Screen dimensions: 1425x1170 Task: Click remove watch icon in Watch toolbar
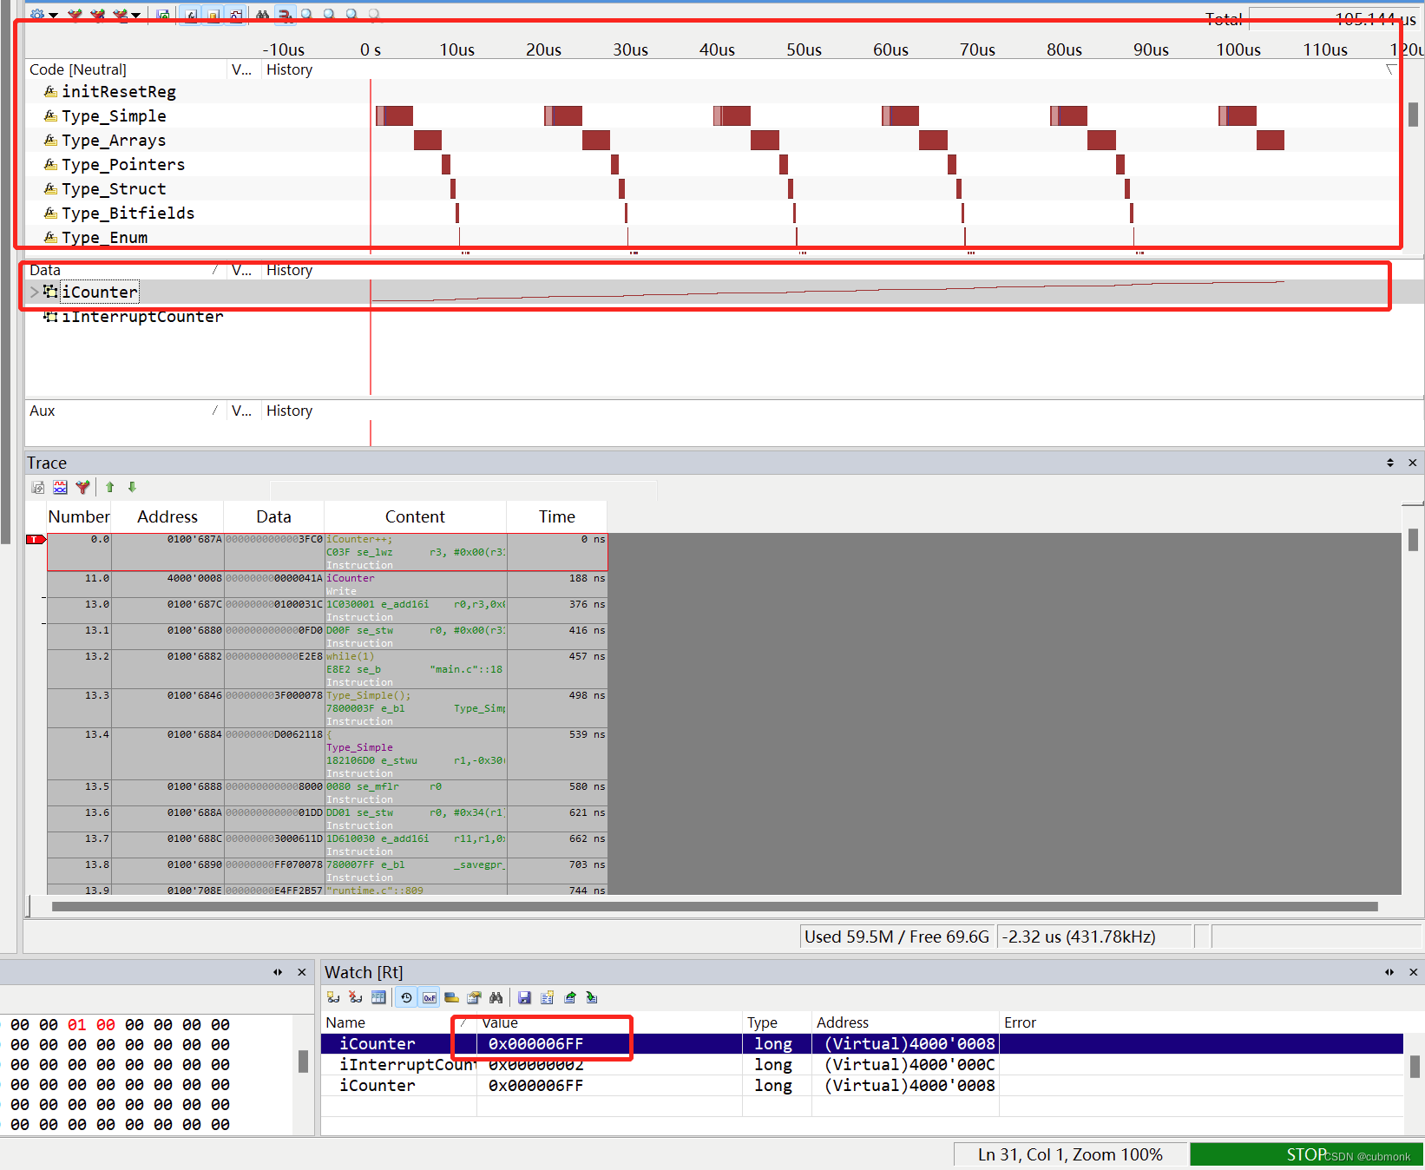coord(356,998)
